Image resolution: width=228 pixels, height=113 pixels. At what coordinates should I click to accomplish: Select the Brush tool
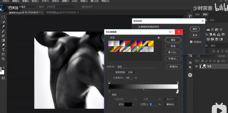3,31
